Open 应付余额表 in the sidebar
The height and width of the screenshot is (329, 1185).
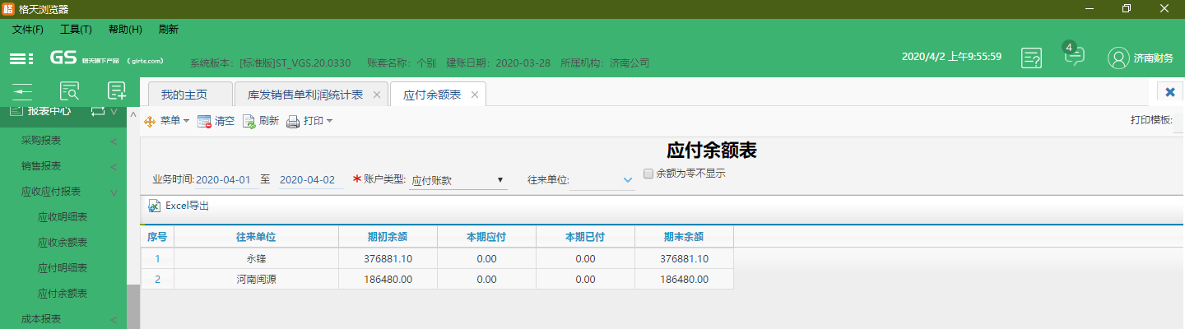click(x=63, y=294)
